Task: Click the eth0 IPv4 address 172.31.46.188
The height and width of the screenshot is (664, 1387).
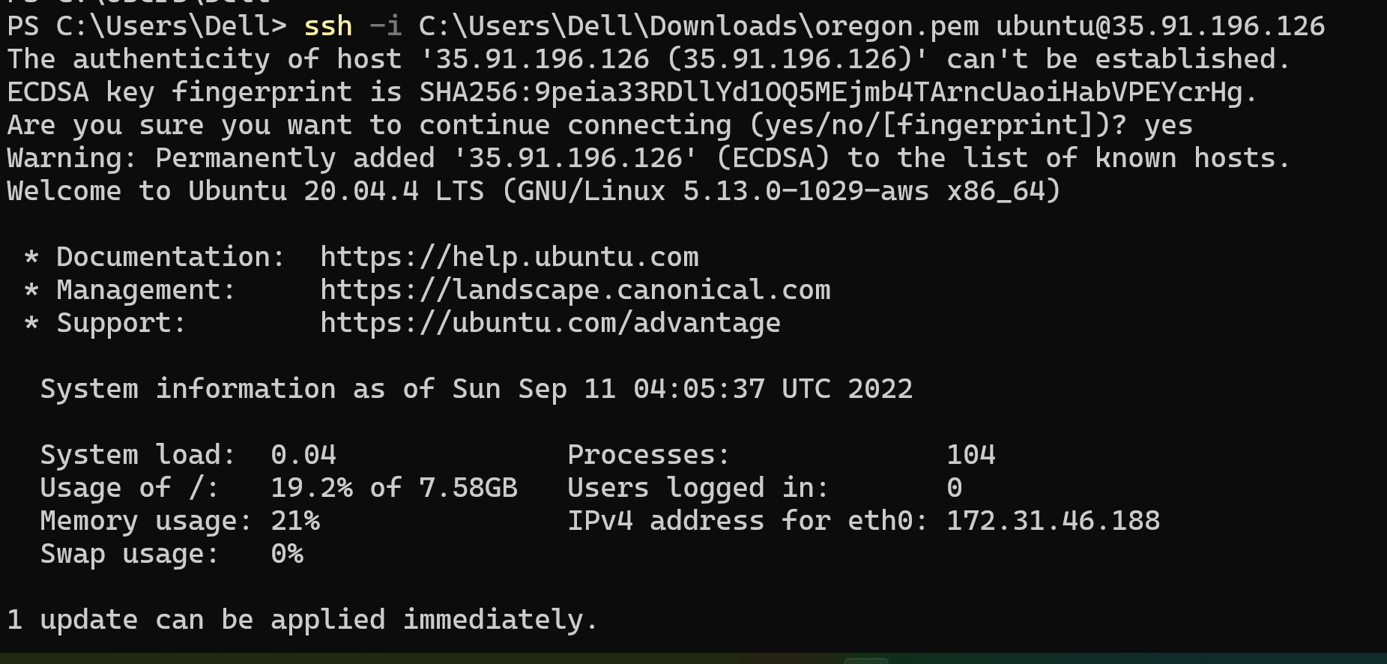Action: [x=1053, y=521]
